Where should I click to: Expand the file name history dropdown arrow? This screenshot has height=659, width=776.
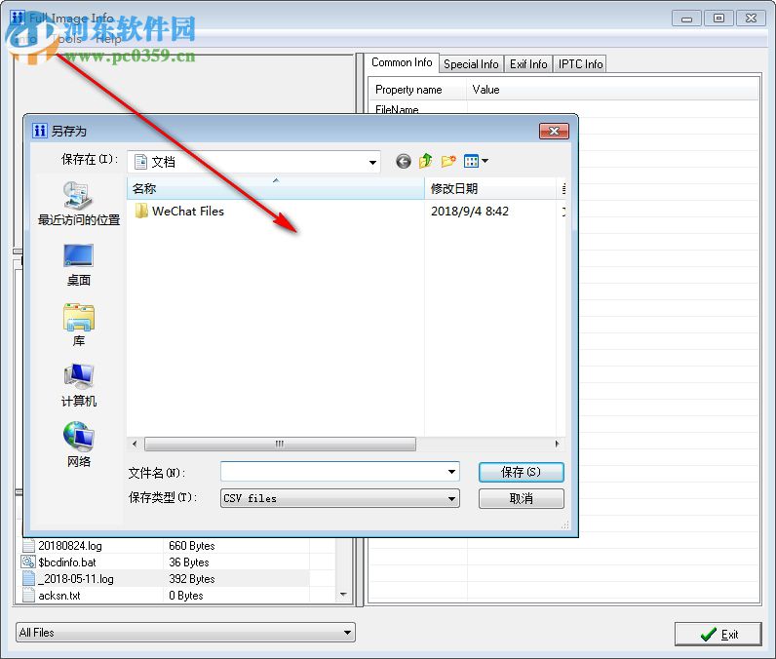(x=451, y=472)
